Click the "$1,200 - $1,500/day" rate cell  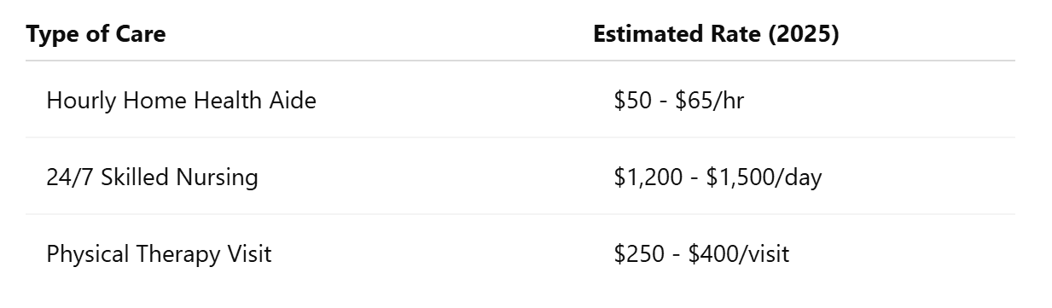[x=718, y=177]
